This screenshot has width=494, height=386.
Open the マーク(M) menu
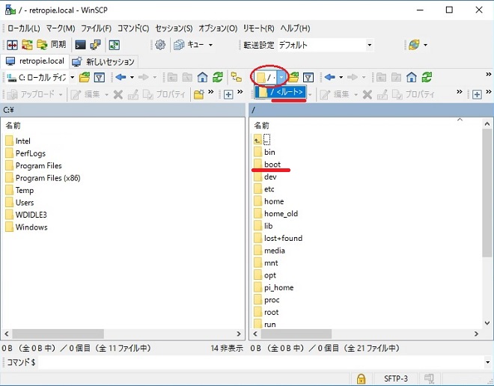61,28
